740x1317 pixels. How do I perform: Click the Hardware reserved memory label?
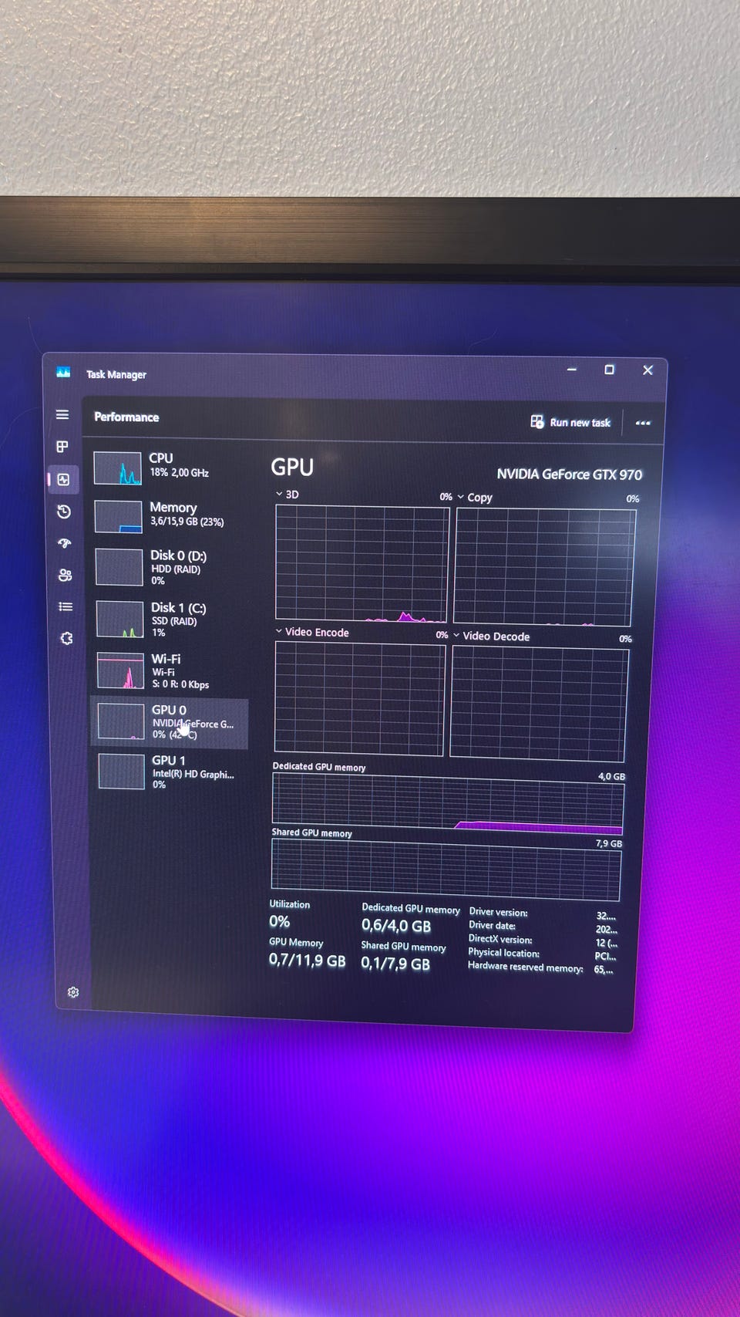[525, 967]
